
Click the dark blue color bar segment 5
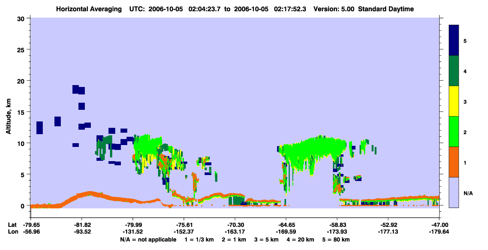(454, 40)
